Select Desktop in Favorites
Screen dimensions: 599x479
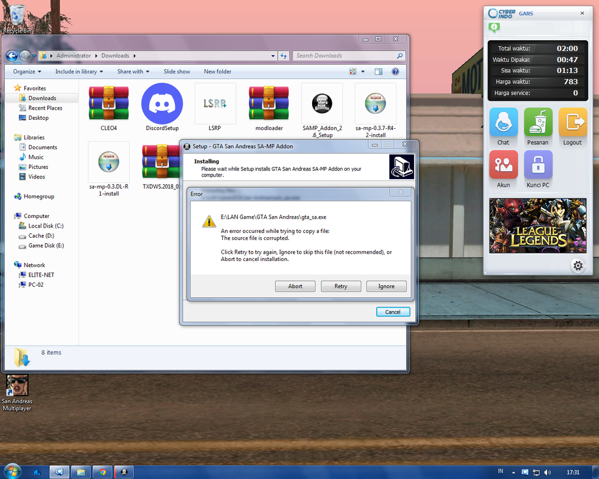38,118
